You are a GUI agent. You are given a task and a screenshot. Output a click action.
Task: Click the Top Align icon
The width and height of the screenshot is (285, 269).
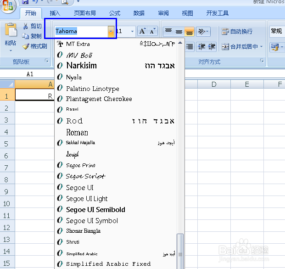[x=168, y=31]
